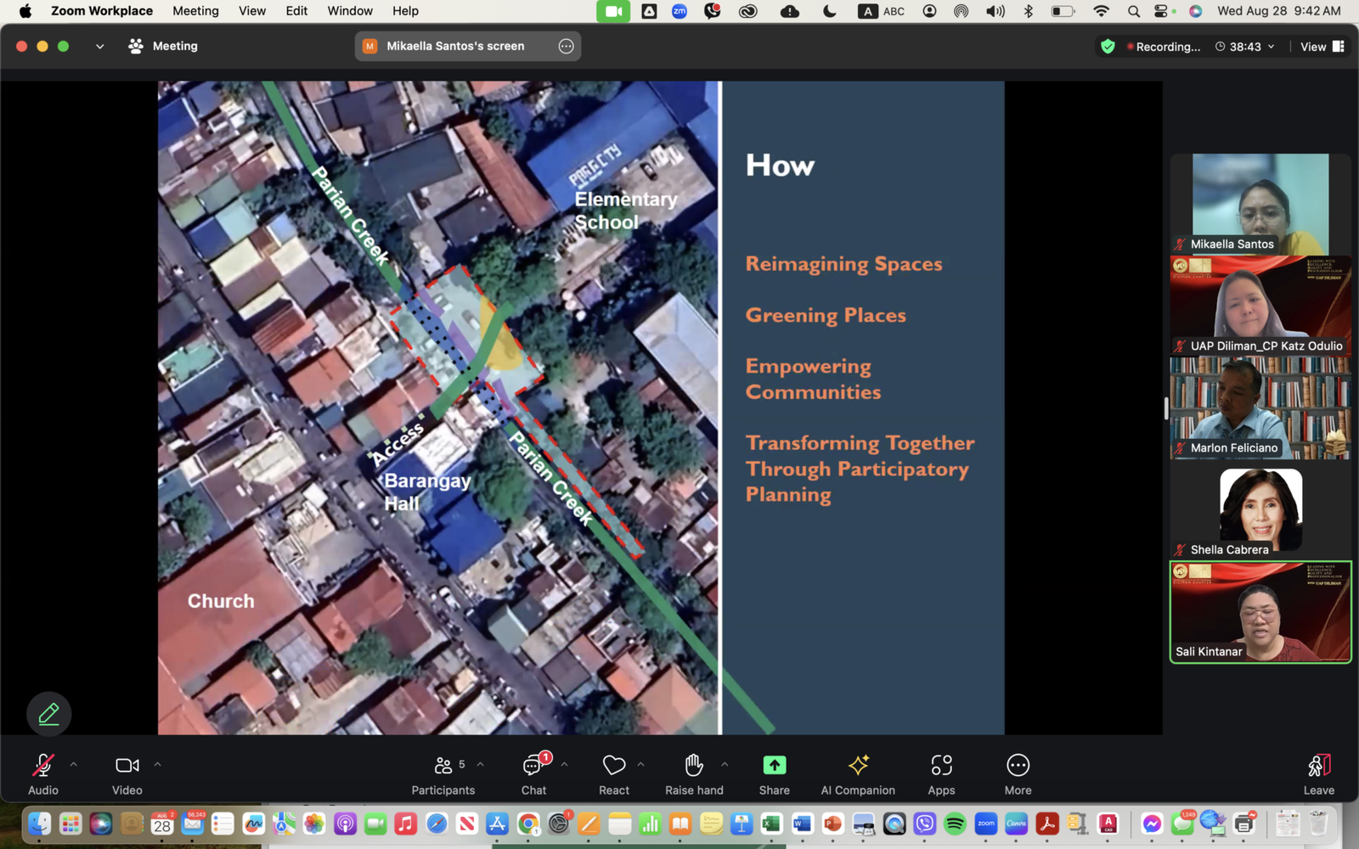
Task: Click the gallery panel collapse handle
Action: 1166,408
